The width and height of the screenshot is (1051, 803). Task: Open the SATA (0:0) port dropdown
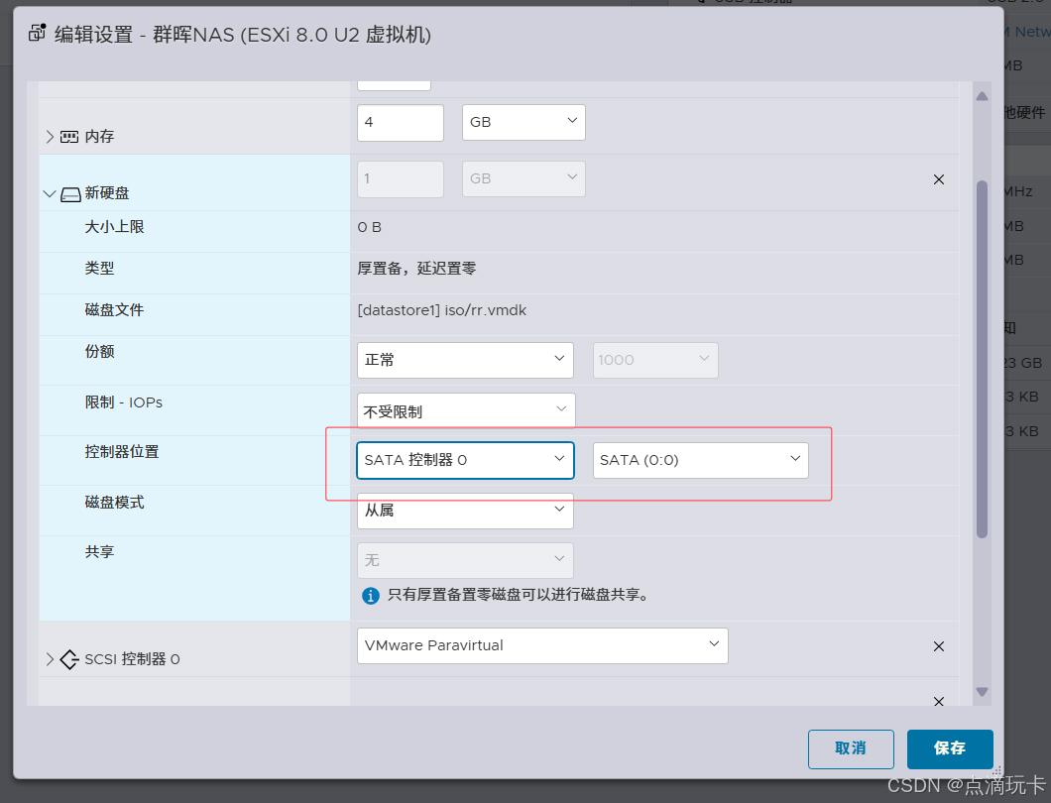[700, 460]
